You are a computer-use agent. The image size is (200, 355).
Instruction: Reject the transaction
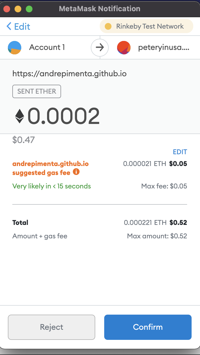pyautogui.click(x=52, y=327)
